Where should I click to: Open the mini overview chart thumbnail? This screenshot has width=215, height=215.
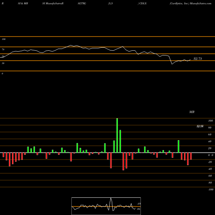(106, 206)
